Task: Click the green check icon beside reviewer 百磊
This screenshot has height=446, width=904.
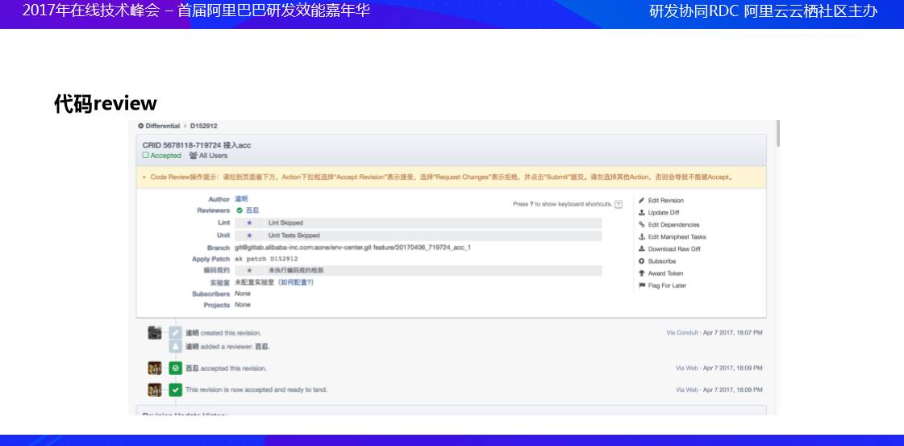Action: pos(240,210)
